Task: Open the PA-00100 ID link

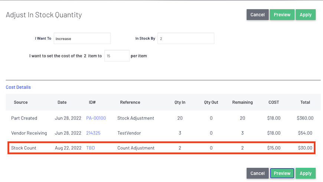Action: click(x=96, y=118)
